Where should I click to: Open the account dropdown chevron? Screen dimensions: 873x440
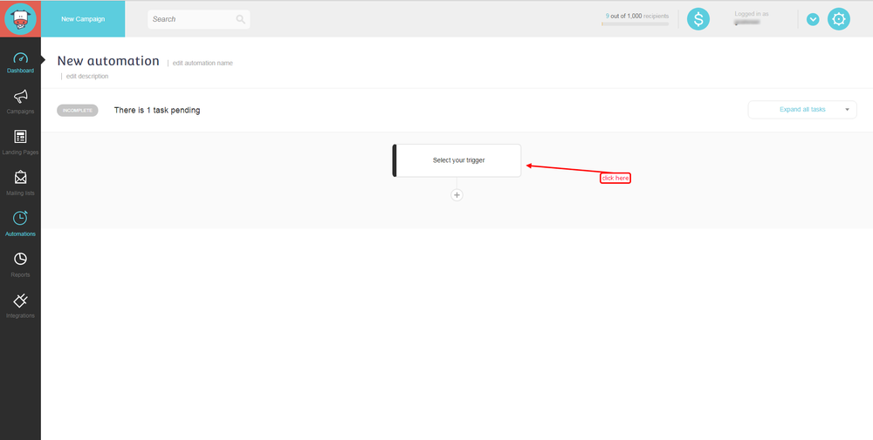coord(813,19)
